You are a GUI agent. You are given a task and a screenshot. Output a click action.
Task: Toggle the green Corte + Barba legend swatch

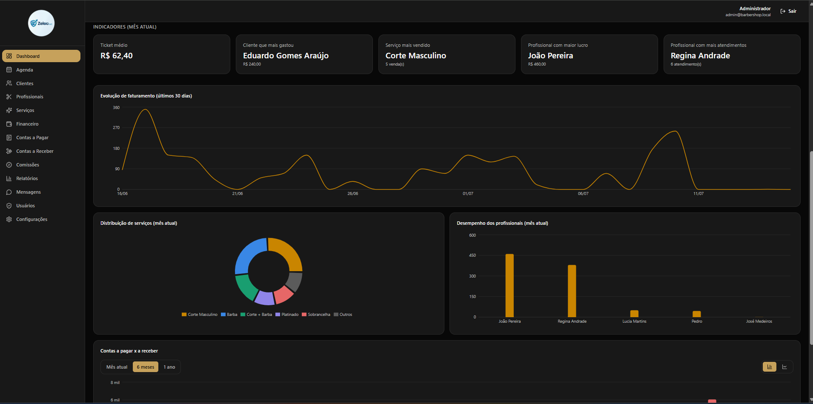(243, 315)
